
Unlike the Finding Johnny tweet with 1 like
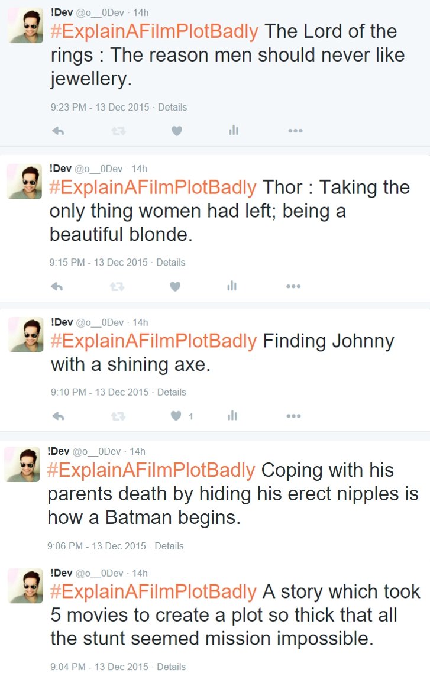pyautogui.click(x=176, y=416)
